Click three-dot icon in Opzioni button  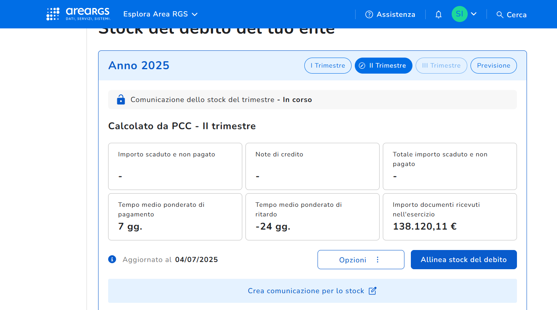[377, 260]
